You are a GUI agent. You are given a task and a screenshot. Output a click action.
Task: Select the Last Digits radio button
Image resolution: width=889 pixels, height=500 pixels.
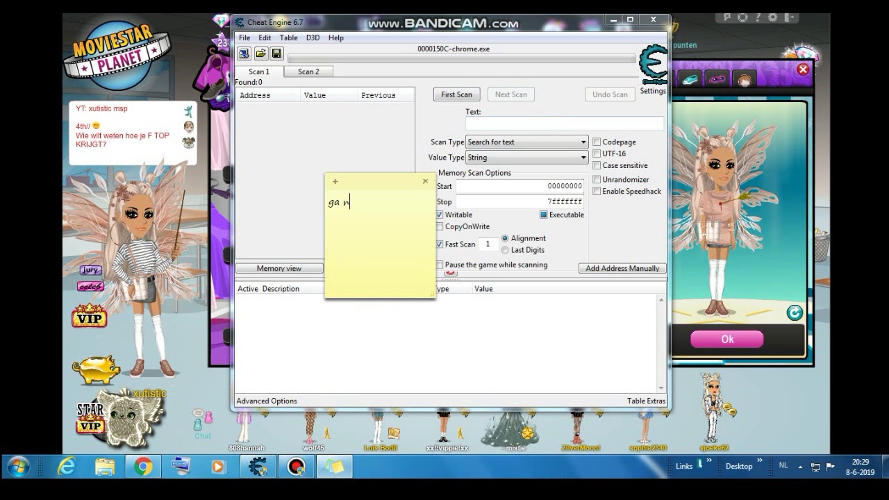(x=505, y=250)
